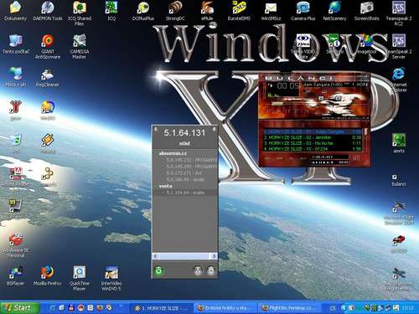Toggle the green Hamachi power button
The image size is (419, 314).
point(159,270)
